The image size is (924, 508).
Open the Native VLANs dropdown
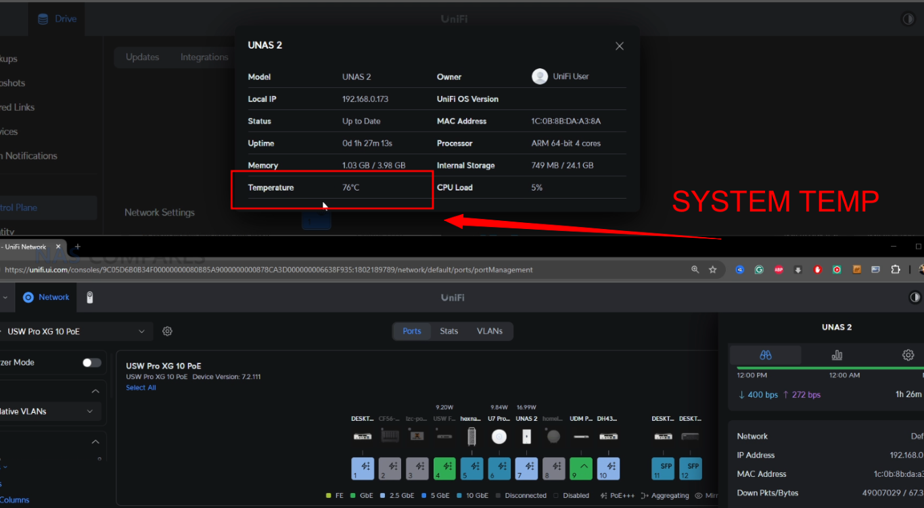[x=49, y=411]
